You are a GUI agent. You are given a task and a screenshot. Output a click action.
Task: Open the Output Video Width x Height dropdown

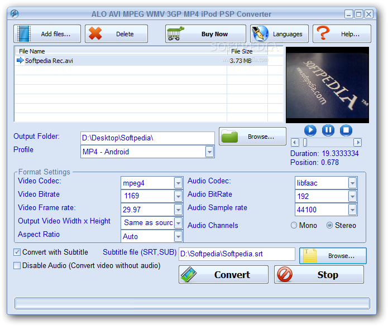coord(178,223)
